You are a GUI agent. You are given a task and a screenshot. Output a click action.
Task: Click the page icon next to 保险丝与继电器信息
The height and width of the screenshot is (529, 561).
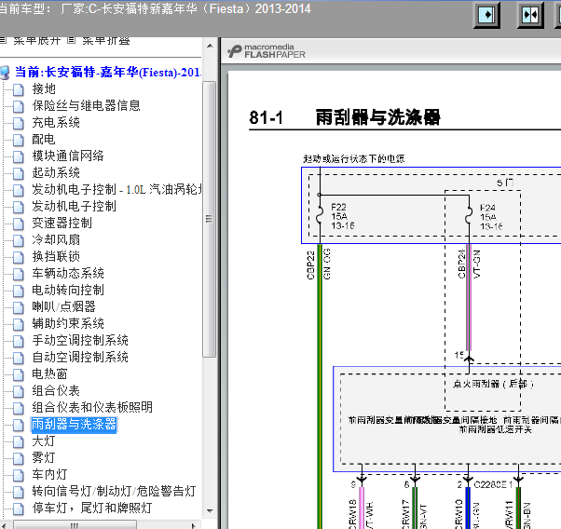(19, 106)
